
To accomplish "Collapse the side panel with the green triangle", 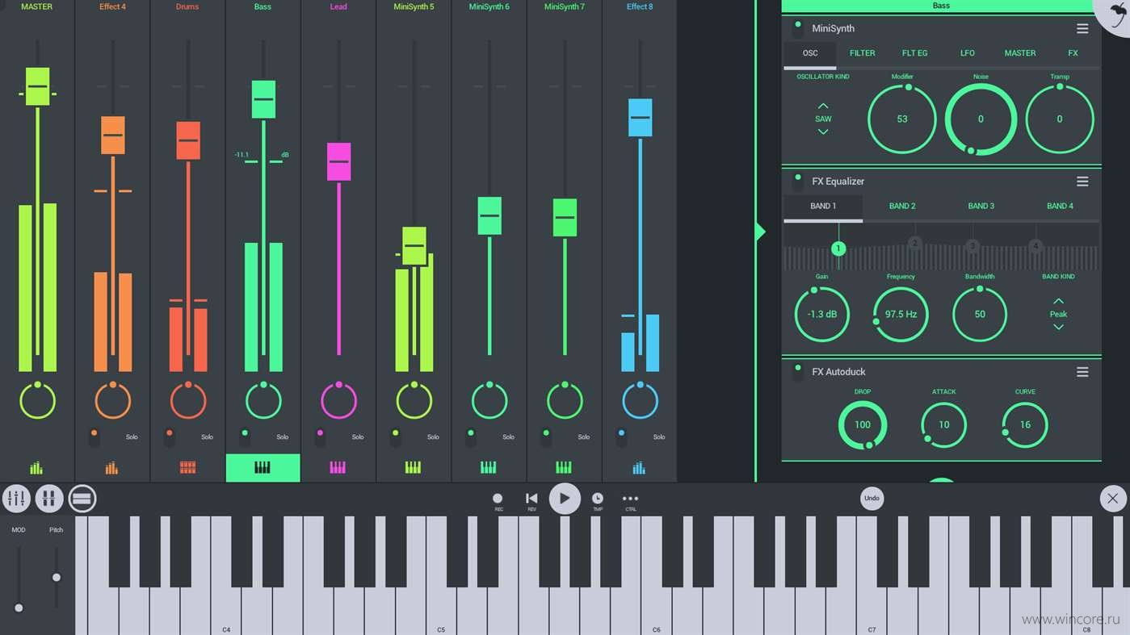I will [x=760, y=232].
